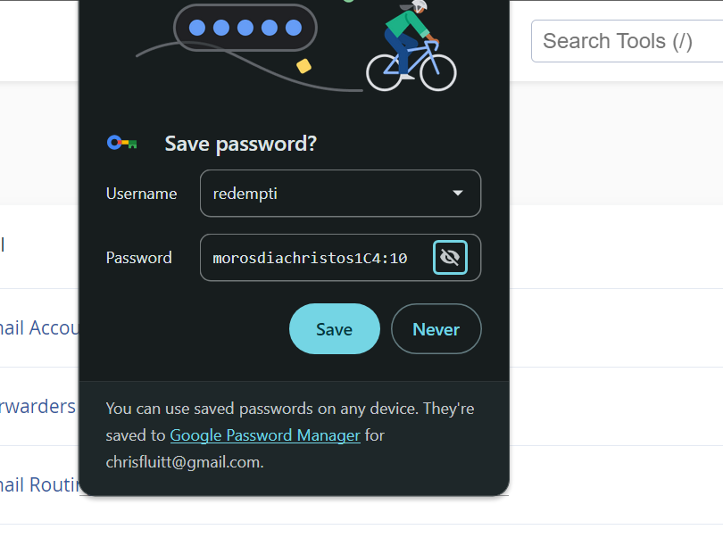Open the Google Password Manager link
The width and height of the screenshot is (723, 546).
pyautogui.click(x=265, y=435)
